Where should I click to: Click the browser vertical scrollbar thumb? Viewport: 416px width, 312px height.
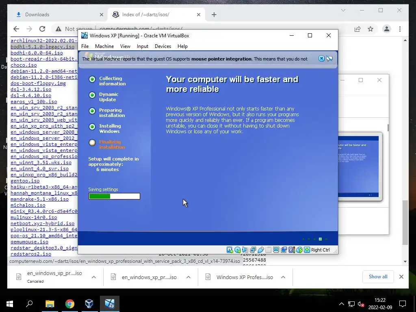click(x=405, y=222)
